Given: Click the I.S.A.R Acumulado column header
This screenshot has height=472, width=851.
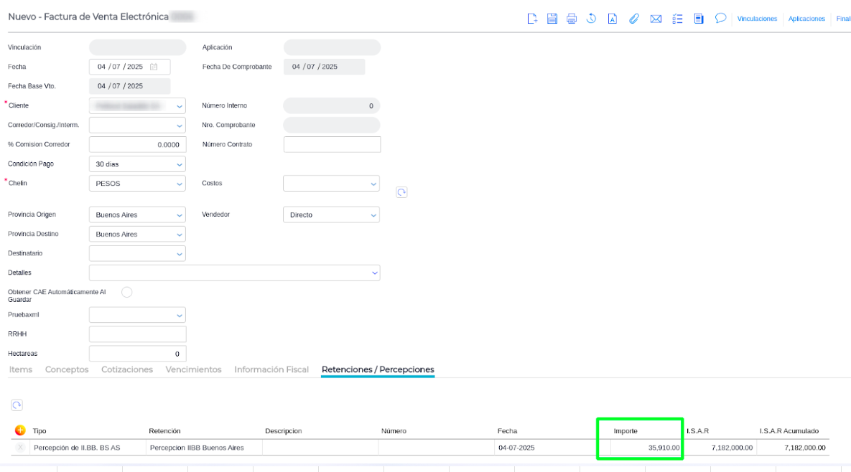Looking at the screenshot, I should pos(789,431).
